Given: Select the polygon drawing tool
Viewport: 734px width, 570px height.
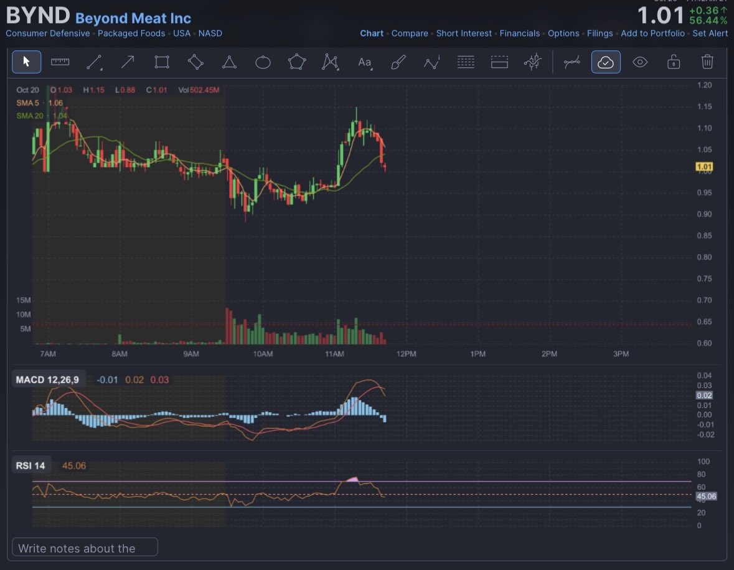Looking at the screenshot, I should (297, 62).
